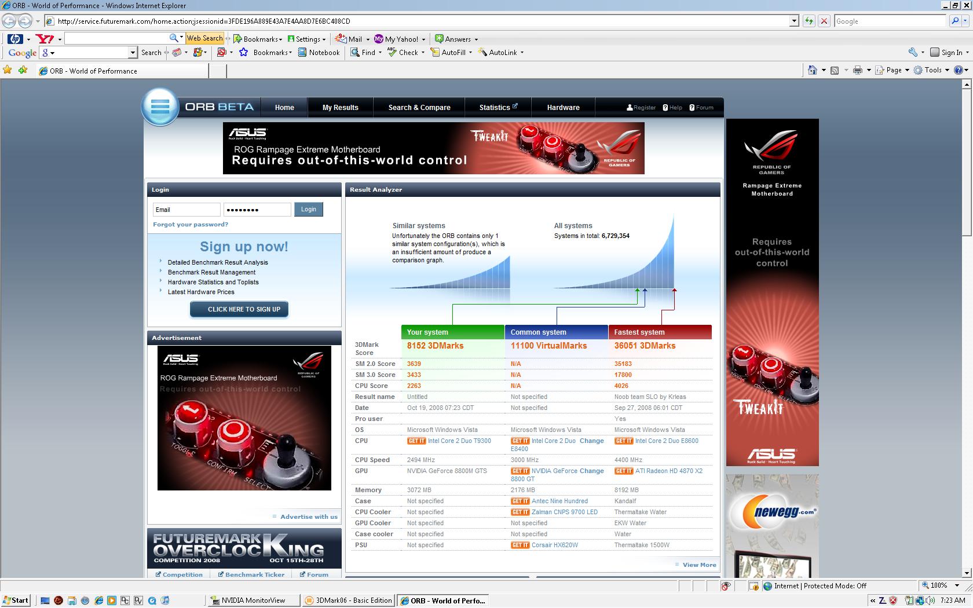Open the My Results navigation tab
This screenshot has width=973, height=608.
coord(340,108)
